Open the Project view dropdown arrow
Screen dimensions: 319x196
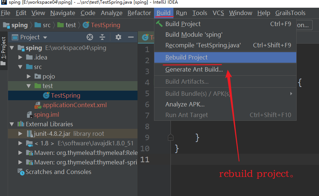coord(45,37)
